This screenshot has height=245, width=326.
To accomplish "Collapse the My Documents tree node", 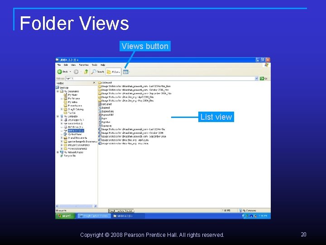I will pyautogui.click(x=58, y=91).
